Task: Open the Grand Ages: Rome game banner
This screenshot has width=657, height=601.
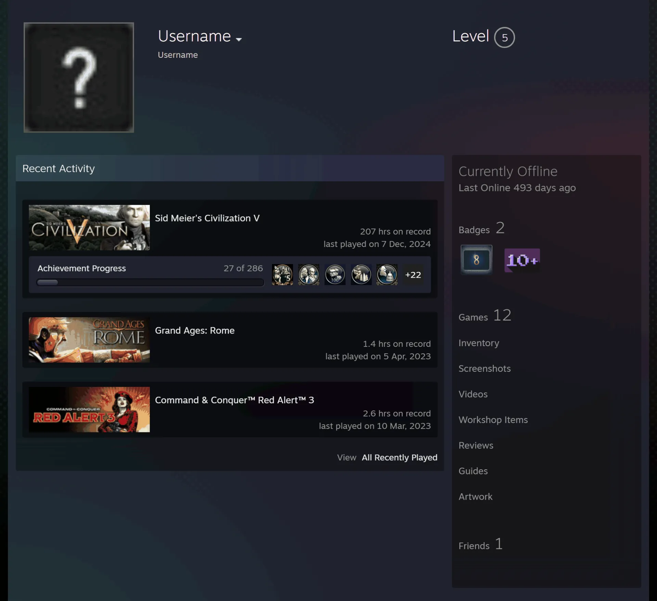Action: (x=89, y=340)
